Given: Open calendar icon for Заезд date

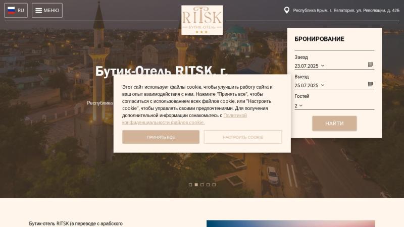Looking at the screenshot, I should [370, 65].
